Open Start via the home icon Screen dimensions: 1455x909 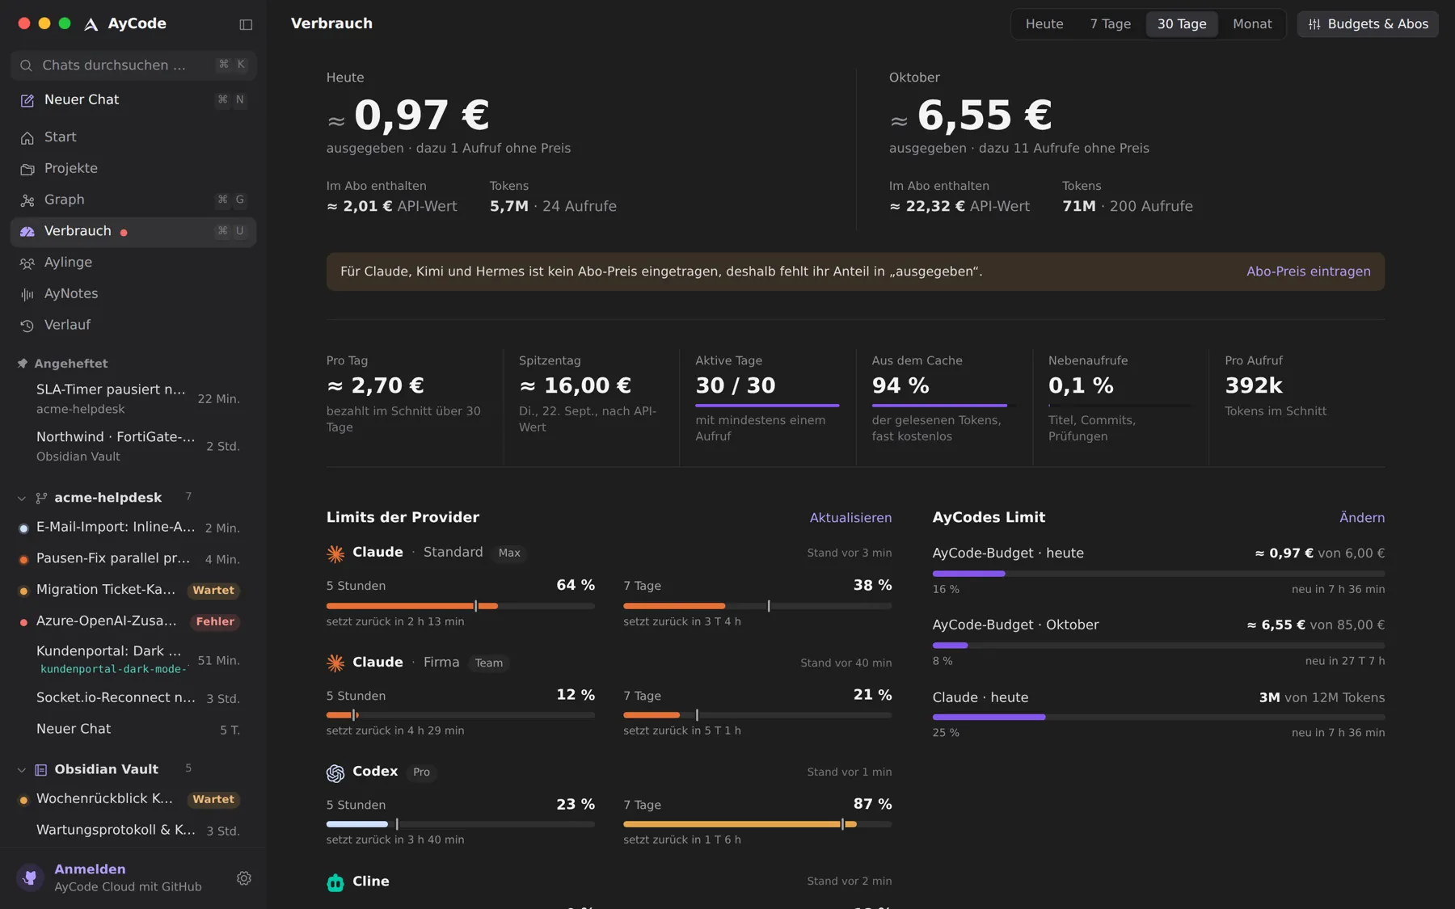27,137
